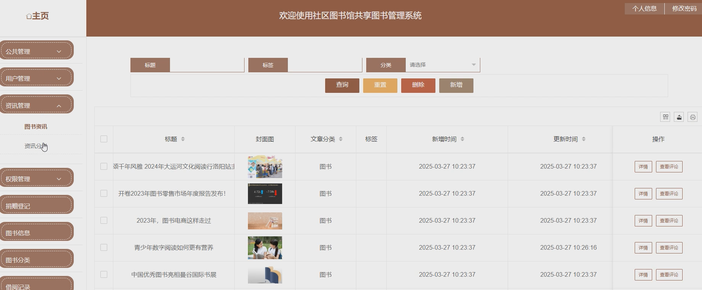The height and width of the screenshot is (290, 702).
Task: Click 查看评论 for 大运河文化阅读行 row
Action: point(669,167)
